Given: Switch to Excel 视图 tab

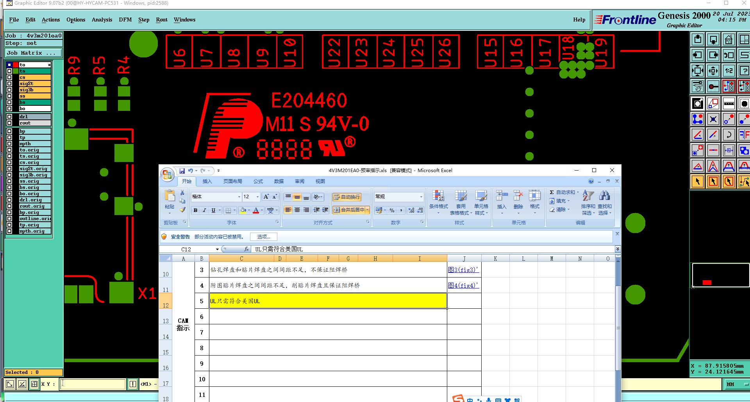Looking at the screenshot, I should point(320,181).
